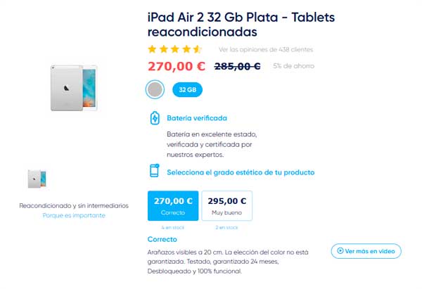This screenshot has height=289, width=422.
Task: Click the iPad Air 2 product title
Action: point(241,25)
